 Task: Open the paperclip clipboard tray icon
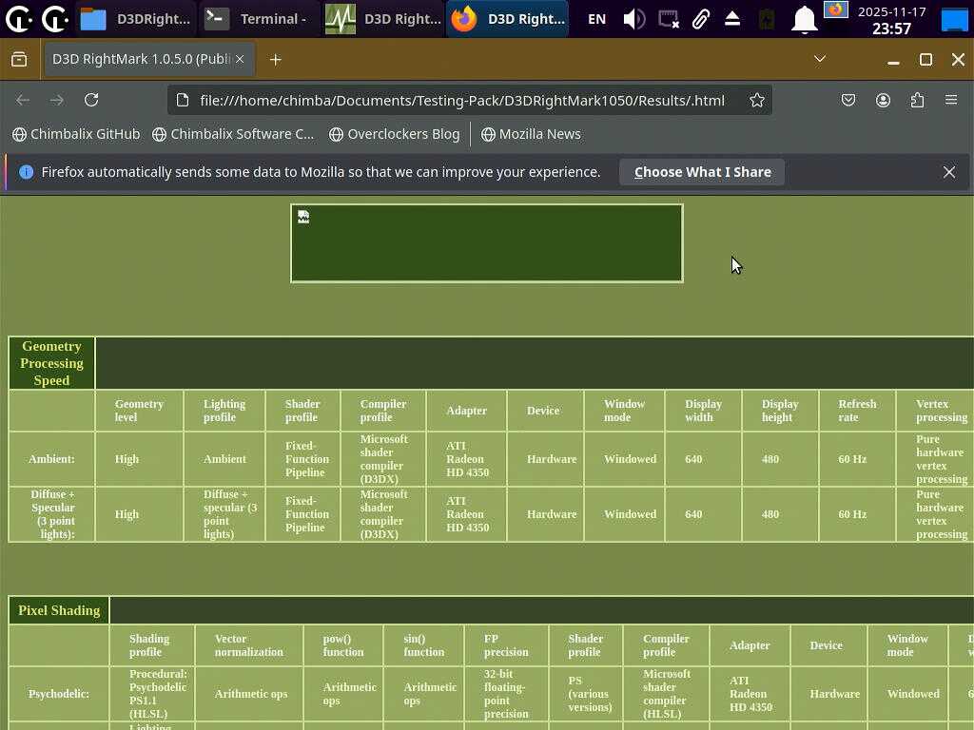click(701, 19)
